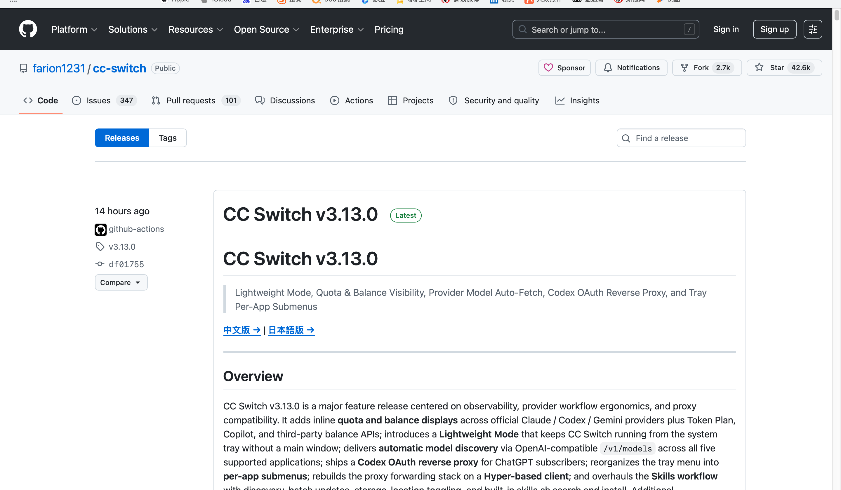Click the Fork icon
This screenshot has height=490, width=841.
(684, 68)
